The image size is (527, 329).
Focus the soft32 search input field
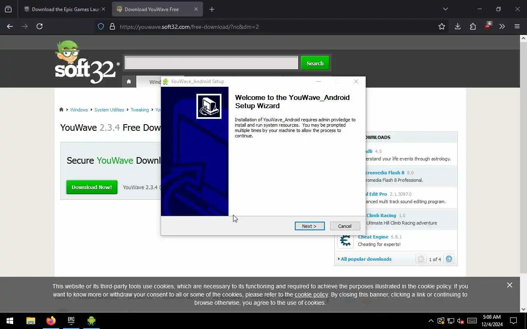tap(211, 63)
